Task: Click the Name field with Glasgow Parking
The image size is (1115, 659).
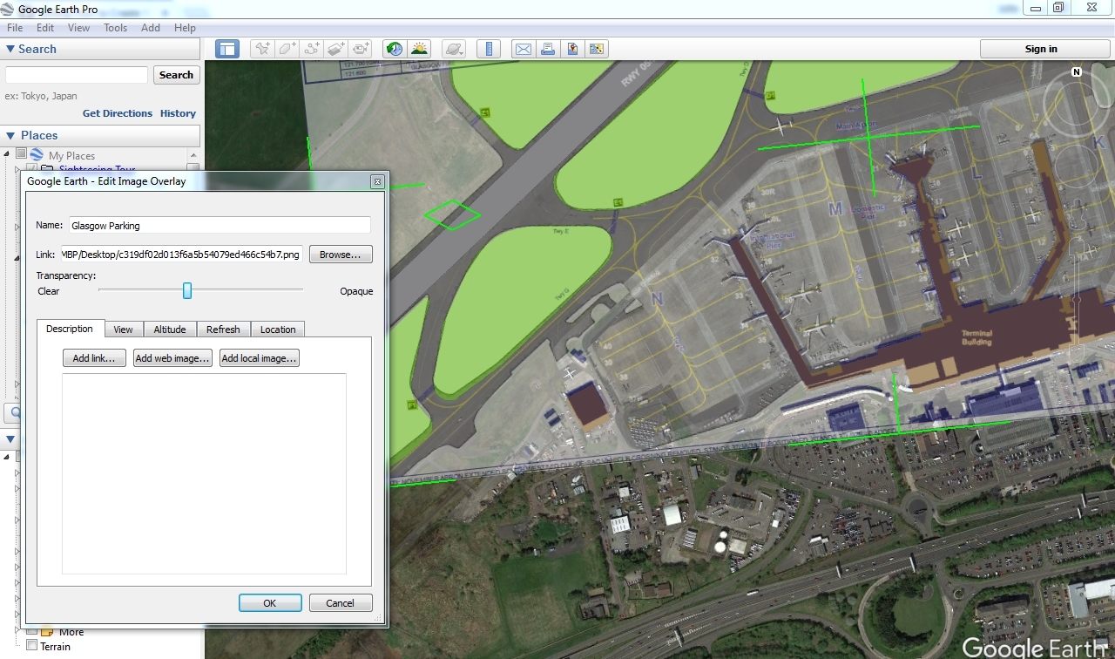Action: point(220,225)
